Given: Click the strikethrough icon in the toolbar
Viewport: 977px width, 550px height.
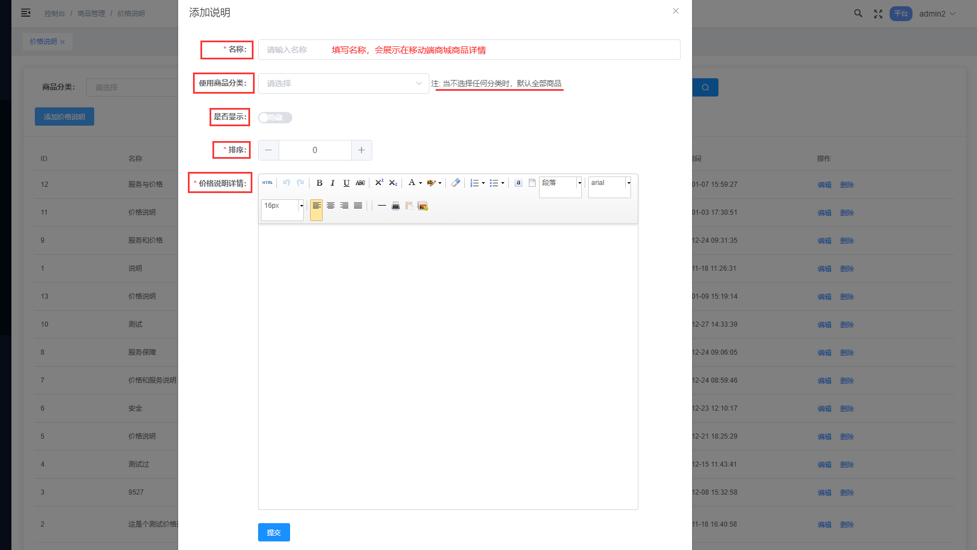Looking at the screenshot, I should point(360,183).
